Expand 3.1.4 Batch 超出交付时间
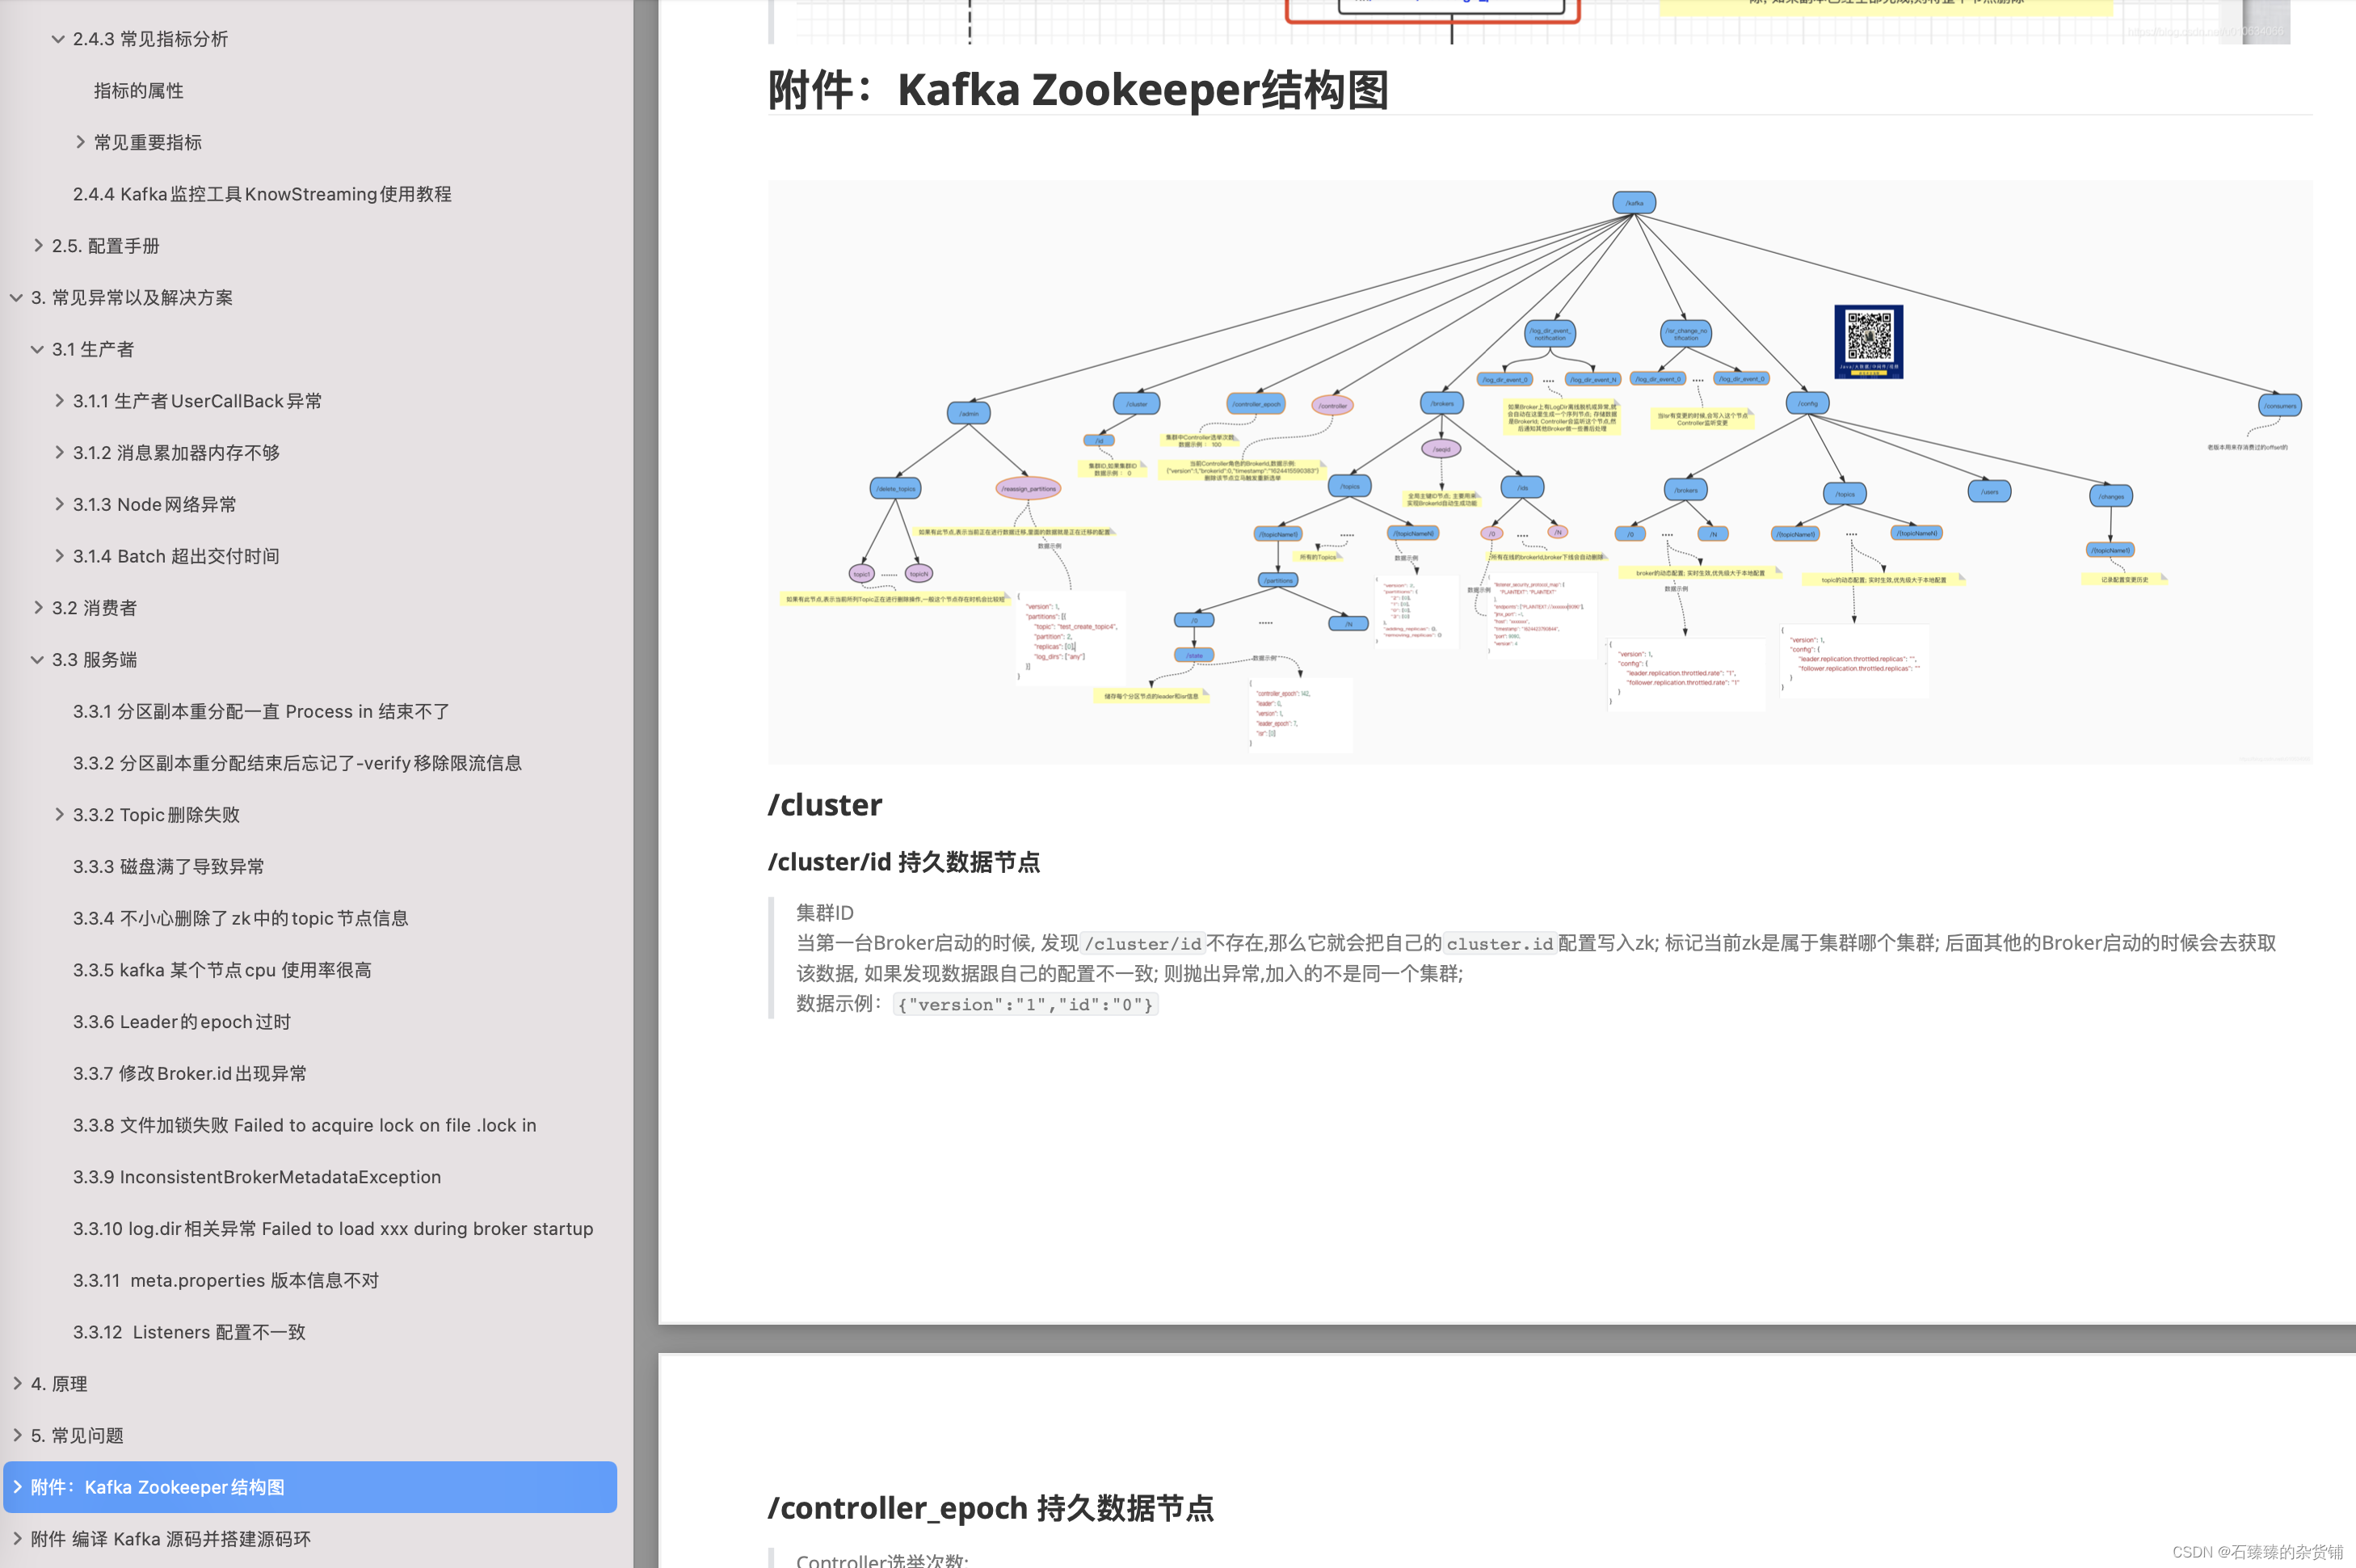Screen dimensions: 2356x1568 (59, 555)
